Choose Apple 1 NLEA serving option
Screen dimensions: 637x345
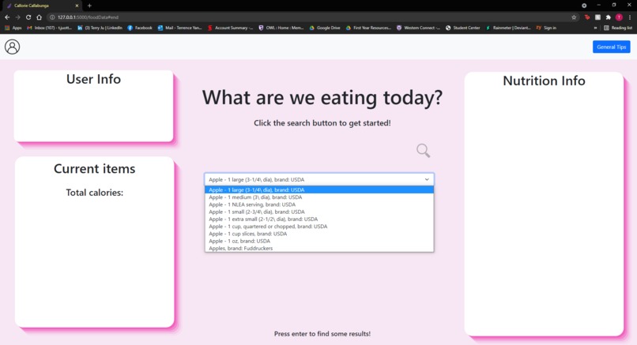(319, 204)
